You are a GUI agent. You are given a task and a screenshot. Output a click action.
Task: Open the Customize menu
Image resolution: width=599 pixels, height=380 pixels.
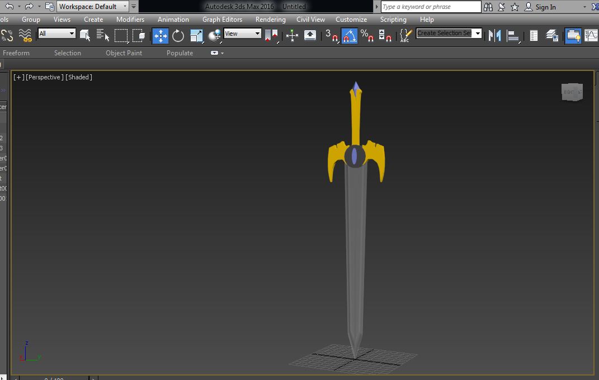point(351,20)
